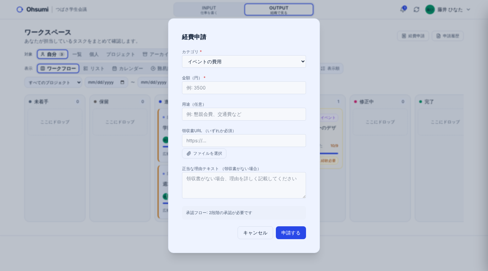This screenshot has width=488, height=271.
Task: Open the カテゴリ dropdown in expense form
Action: [x=244, y=62]
